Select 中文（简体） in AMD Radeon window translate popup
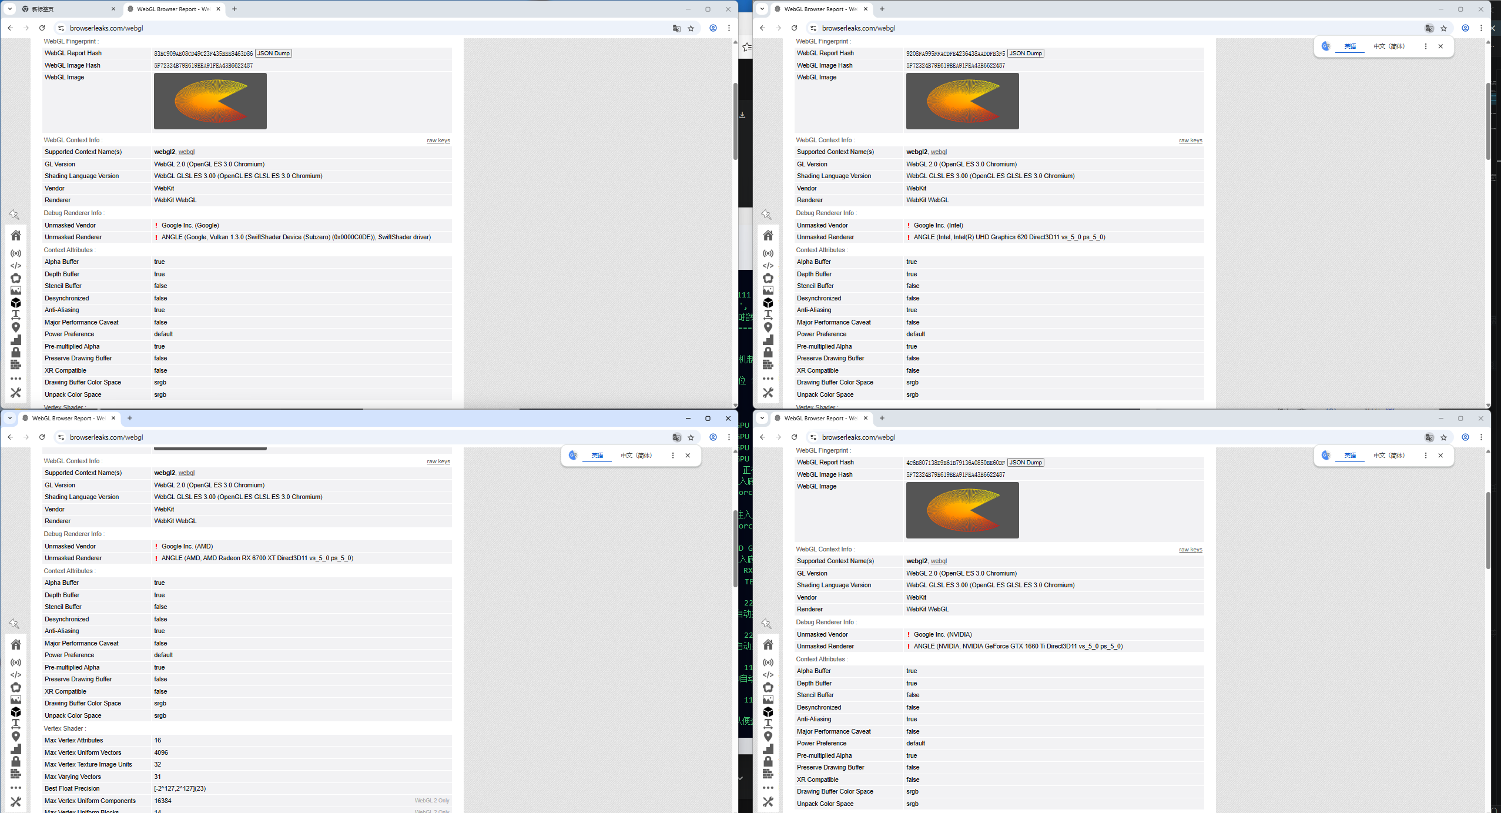1501x813 pixels. [x=636, y=456]
